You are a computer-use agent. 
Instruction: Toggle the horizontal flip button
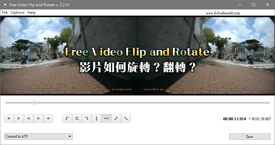[106, 118]
